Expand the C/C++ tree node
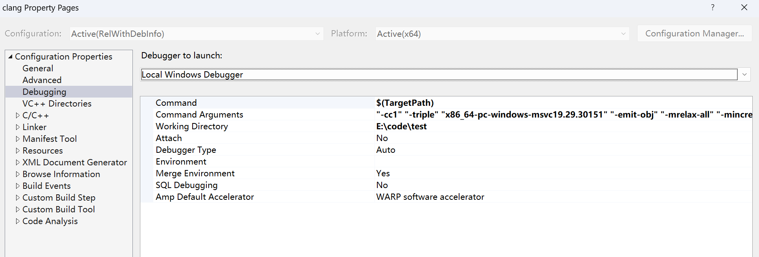The height and width of the screenshot is (257, 759). 17,116
